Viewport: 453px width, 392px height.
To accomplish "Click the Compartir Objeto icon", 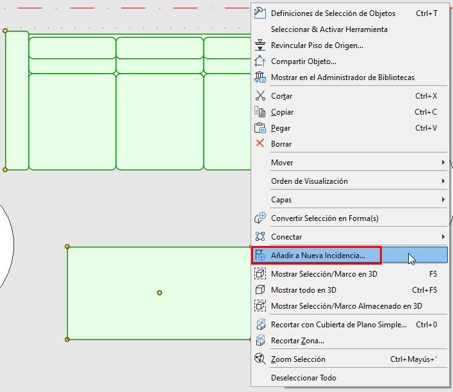I will tap(260, 61).
